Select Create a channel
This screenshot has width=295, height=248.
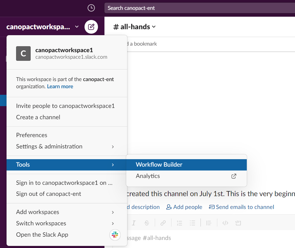(x=67, y=117)
